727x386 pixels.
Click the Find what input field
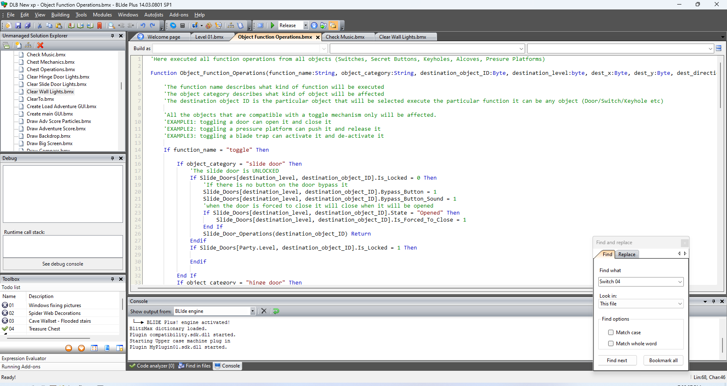pos(638,282)
